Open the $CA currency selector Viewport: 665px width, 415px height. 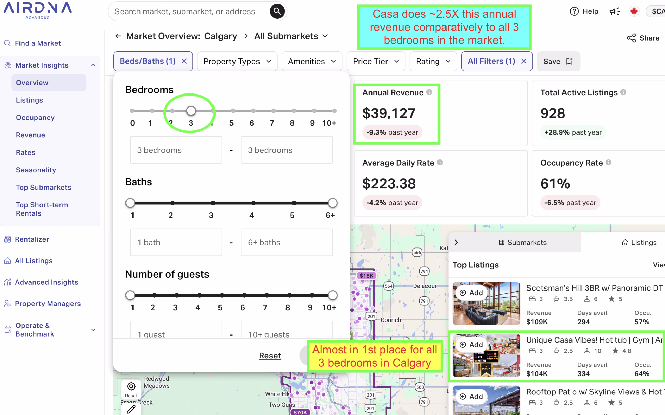656,11
